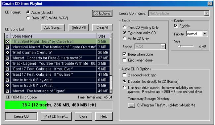Select "Mozart The Marriage of Figaro" row

click(x=57, y=91)
